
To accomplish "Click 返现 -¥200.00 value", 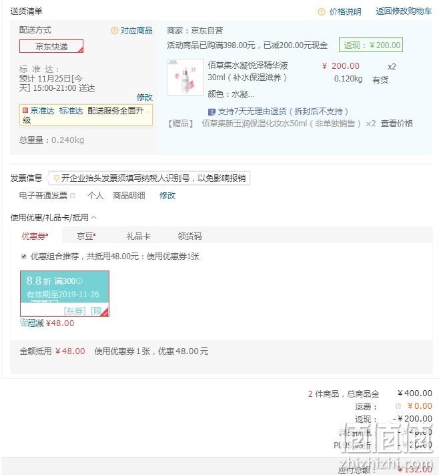I will pos(412,419).
